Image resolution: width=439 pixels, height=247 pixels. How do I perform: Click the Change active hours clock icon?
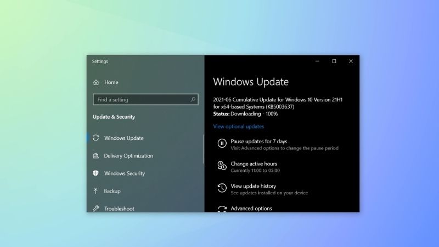(222, 166)
